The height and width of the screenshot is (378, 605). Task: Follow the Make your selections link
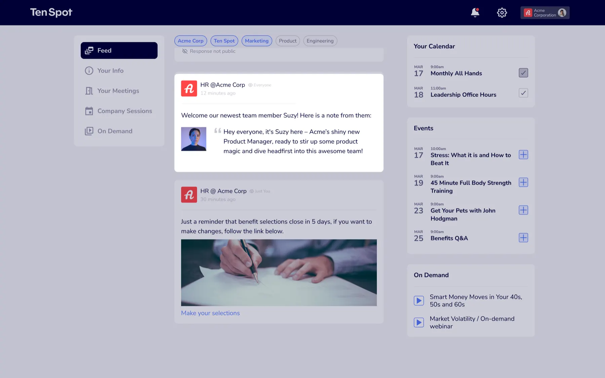tap(210, 313)
